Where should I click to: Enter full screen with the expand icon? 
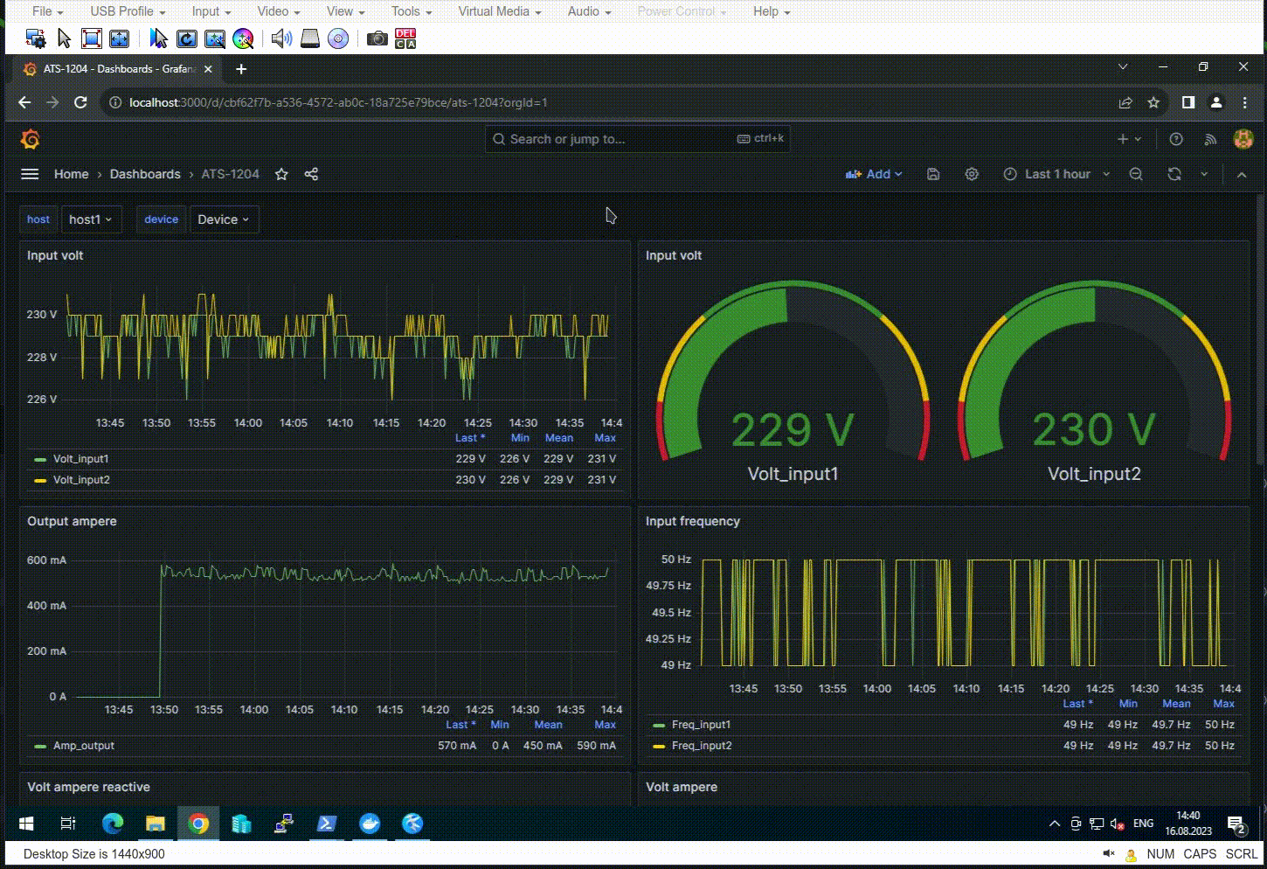coord(91,38)
